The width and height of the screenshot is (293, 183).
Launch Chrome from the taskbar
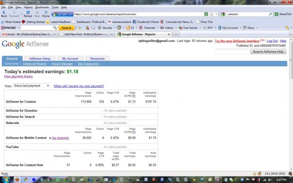point(25,180)
